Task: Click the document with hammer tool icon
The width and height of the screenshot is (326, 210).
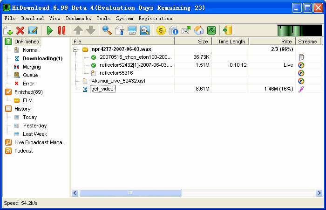Action: click(120, 30)
